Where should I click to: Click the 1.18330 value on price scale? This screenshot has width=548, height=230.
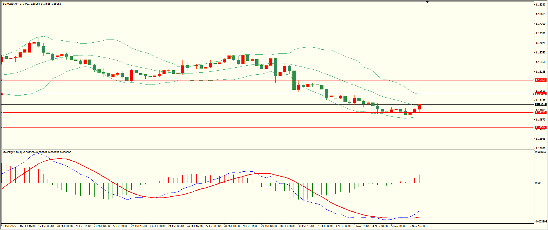540,5
